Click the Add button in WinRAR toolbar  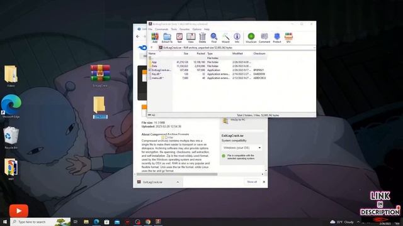(x=155, y=38)
